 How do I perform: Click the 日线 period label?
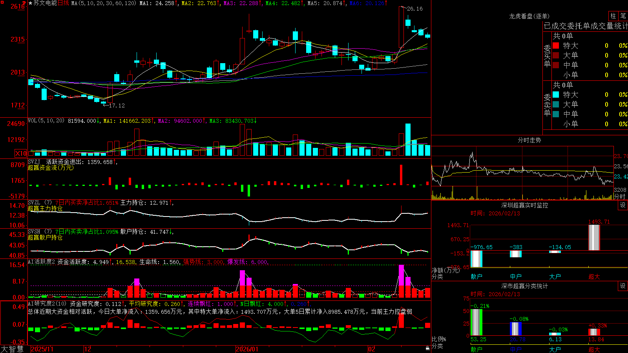(63, 3)
